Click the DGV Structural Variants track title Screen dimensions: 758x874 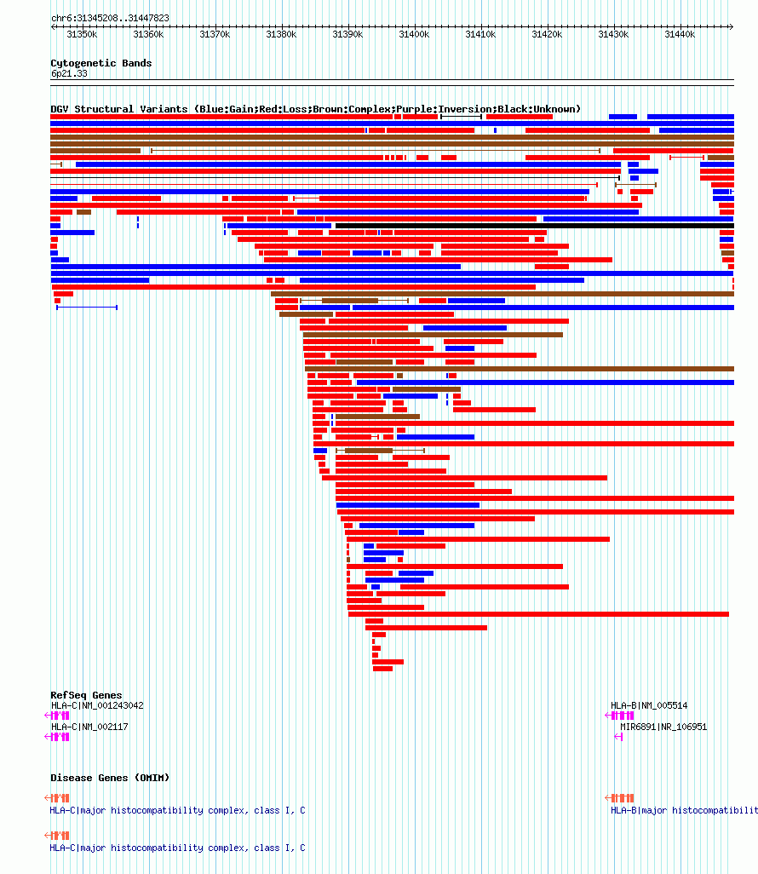315,109
